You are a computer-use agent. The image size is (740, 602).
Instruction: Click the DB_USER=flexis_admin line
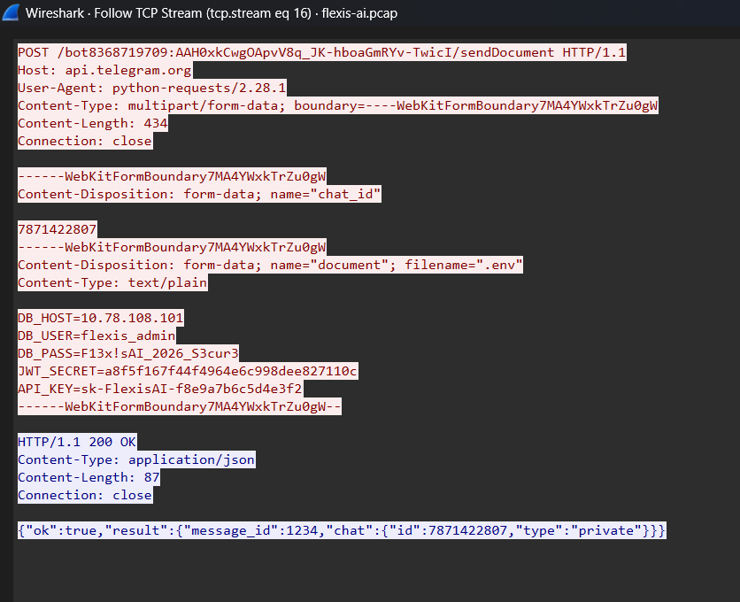coord(96,336)
